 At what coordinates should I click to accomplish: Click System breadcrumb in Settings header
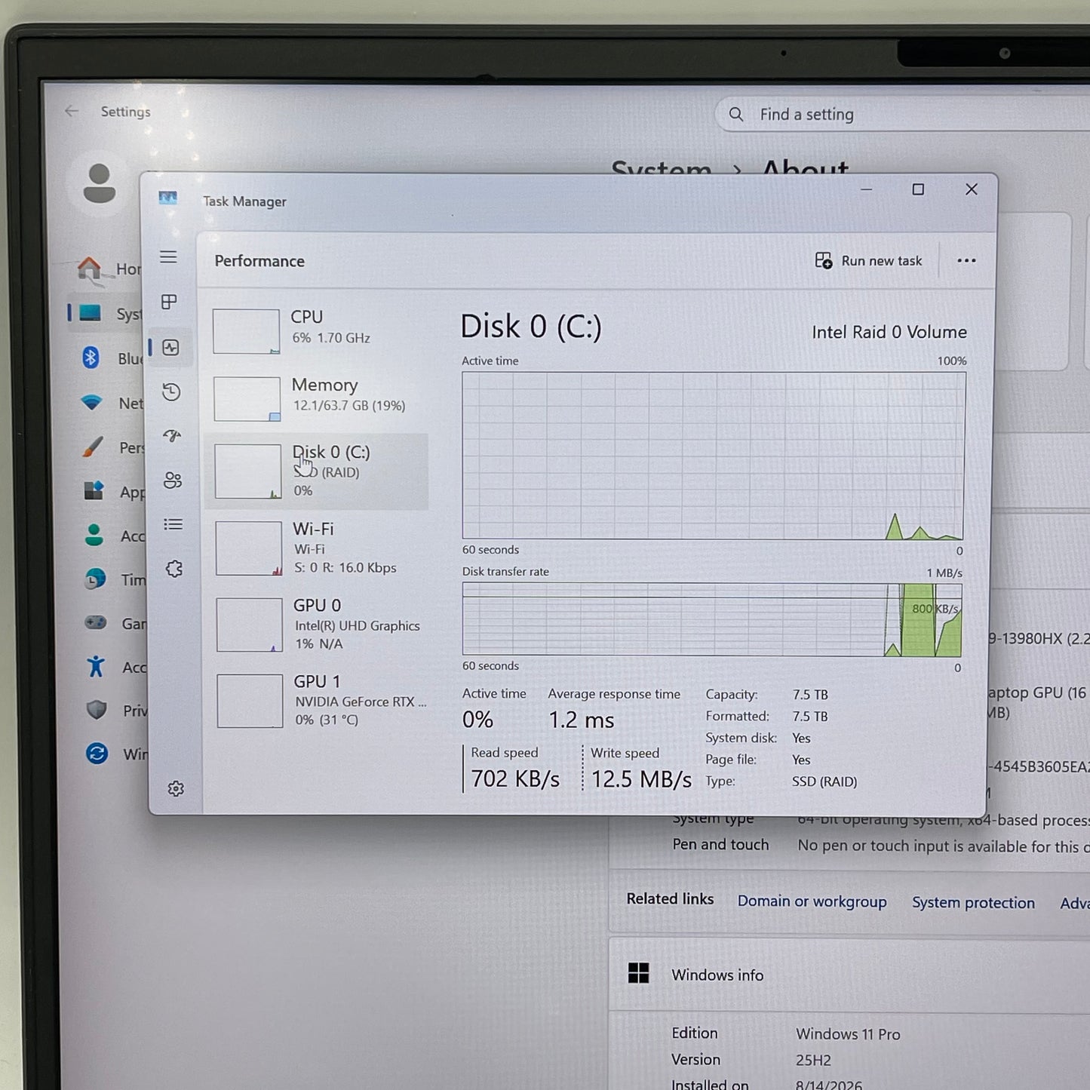click(x=661, y=168)
